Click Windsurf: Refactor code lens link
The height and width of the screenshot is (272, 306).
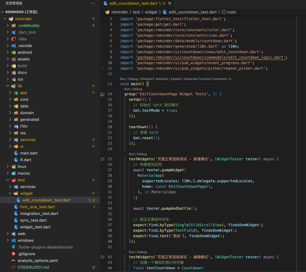coord(154,79)
